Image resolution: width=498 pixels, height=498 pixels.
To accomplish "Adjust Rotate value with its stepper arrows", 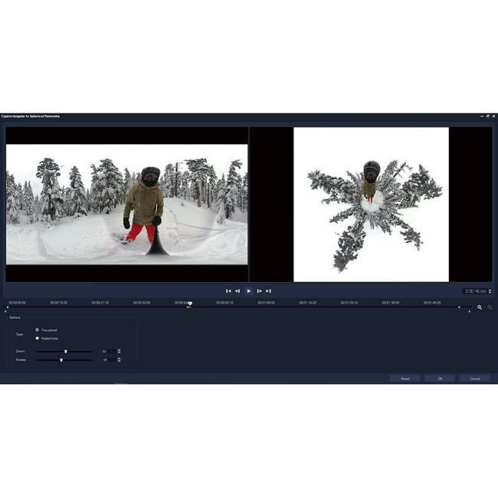I will (119, 360).
